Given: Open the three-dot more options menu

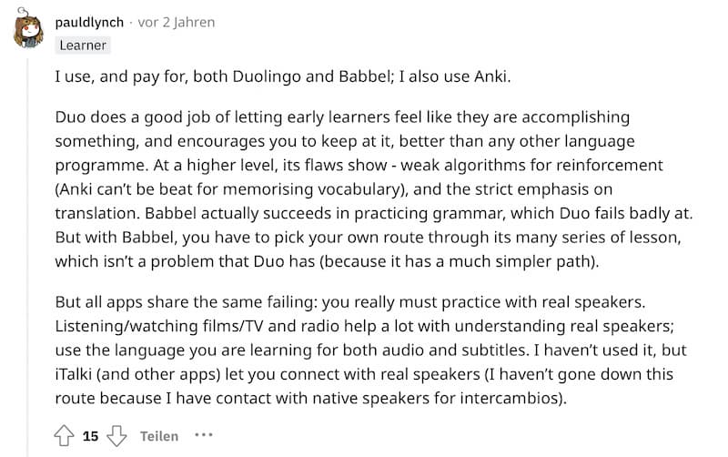Looking at the screenshot, I should [x=204, y=435].
